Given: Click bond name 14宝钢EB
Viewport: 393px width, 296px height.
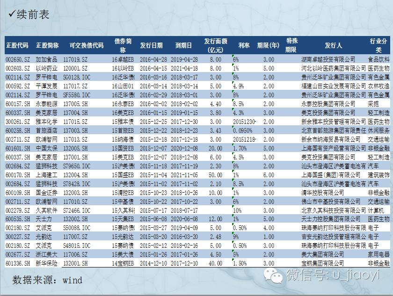Looking at the screenshot, I should (123, 263).
